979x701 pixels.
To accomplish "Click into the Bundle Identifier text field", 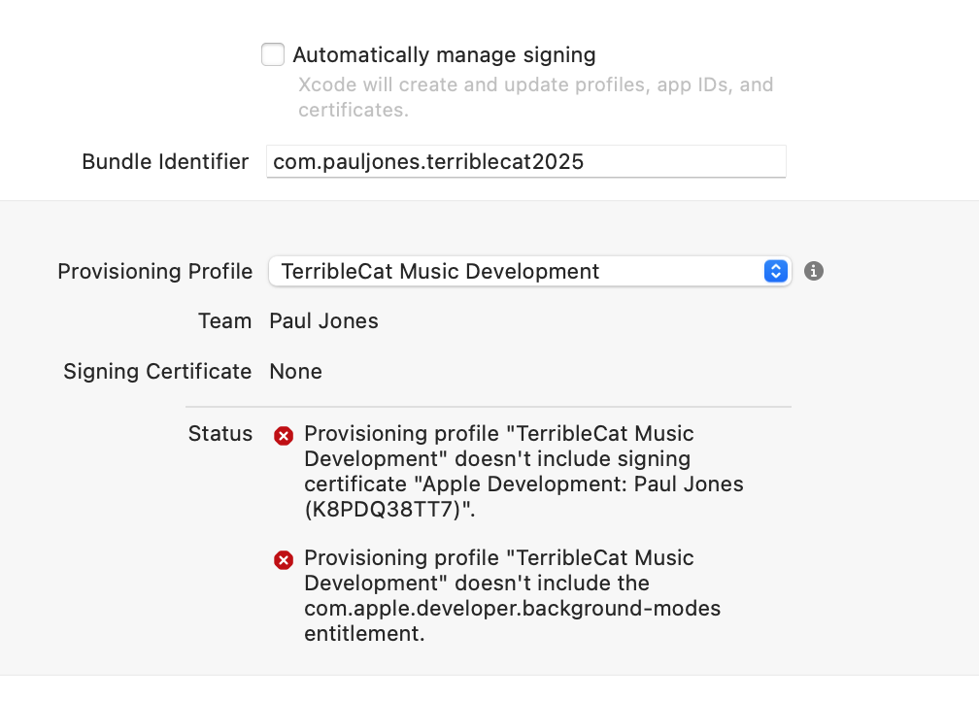I will click(525, 161).
